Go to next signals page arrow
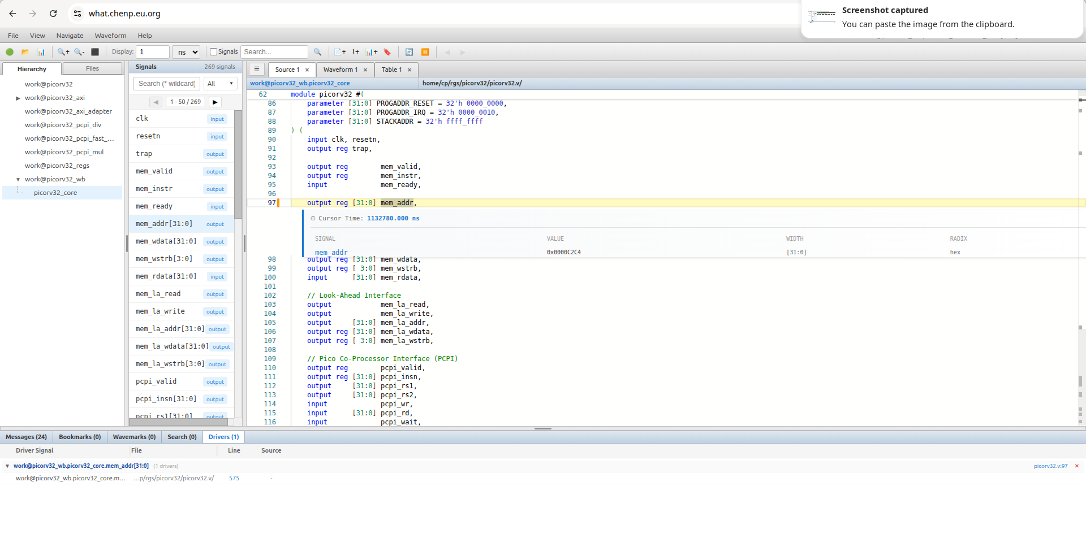 (215, 102)
